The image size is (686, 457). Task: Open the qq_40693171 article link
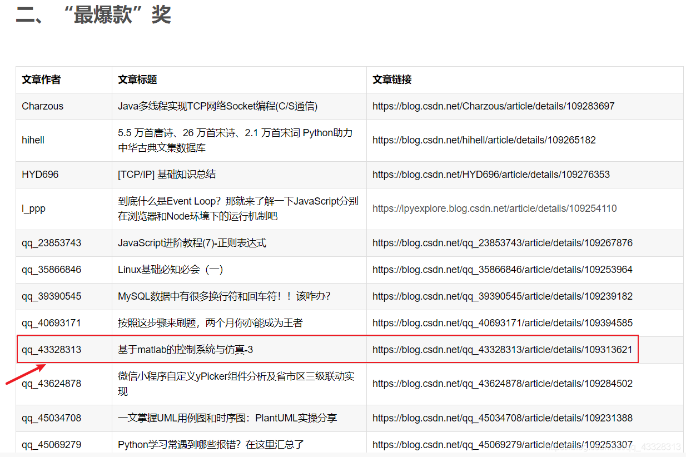[503, 323]
